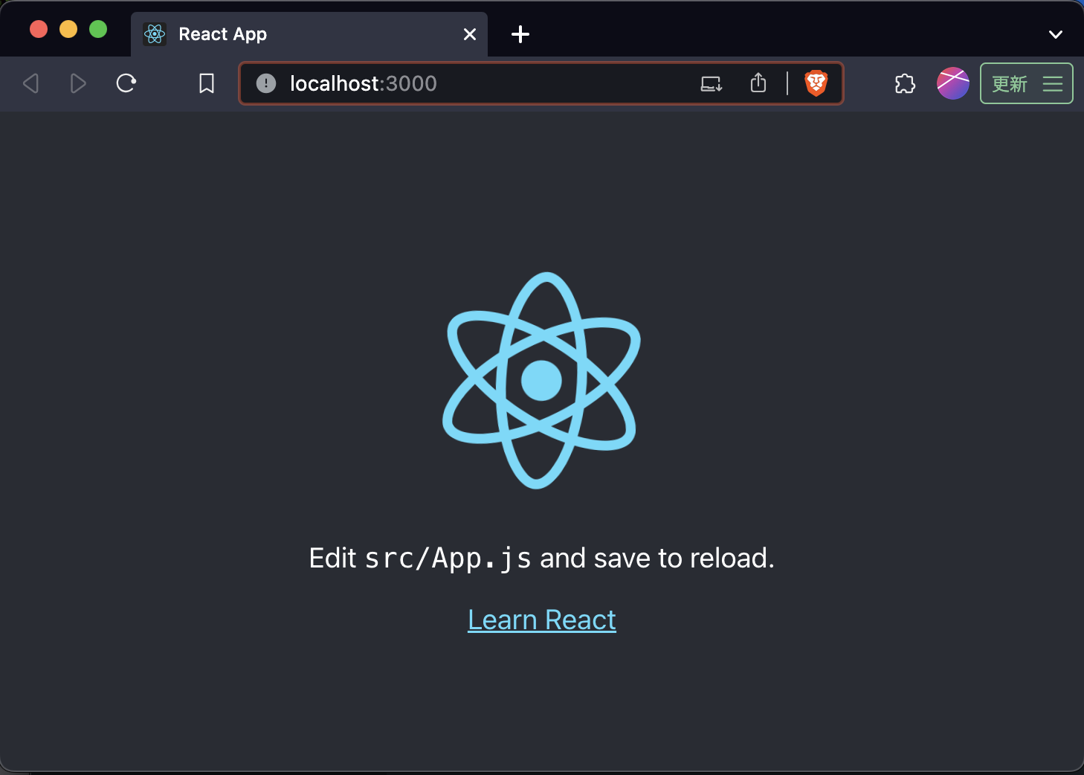1084x775 pixels.
Task: Go forward using the forward arrow
Action: pyautogui.click(x=78, y=83)
